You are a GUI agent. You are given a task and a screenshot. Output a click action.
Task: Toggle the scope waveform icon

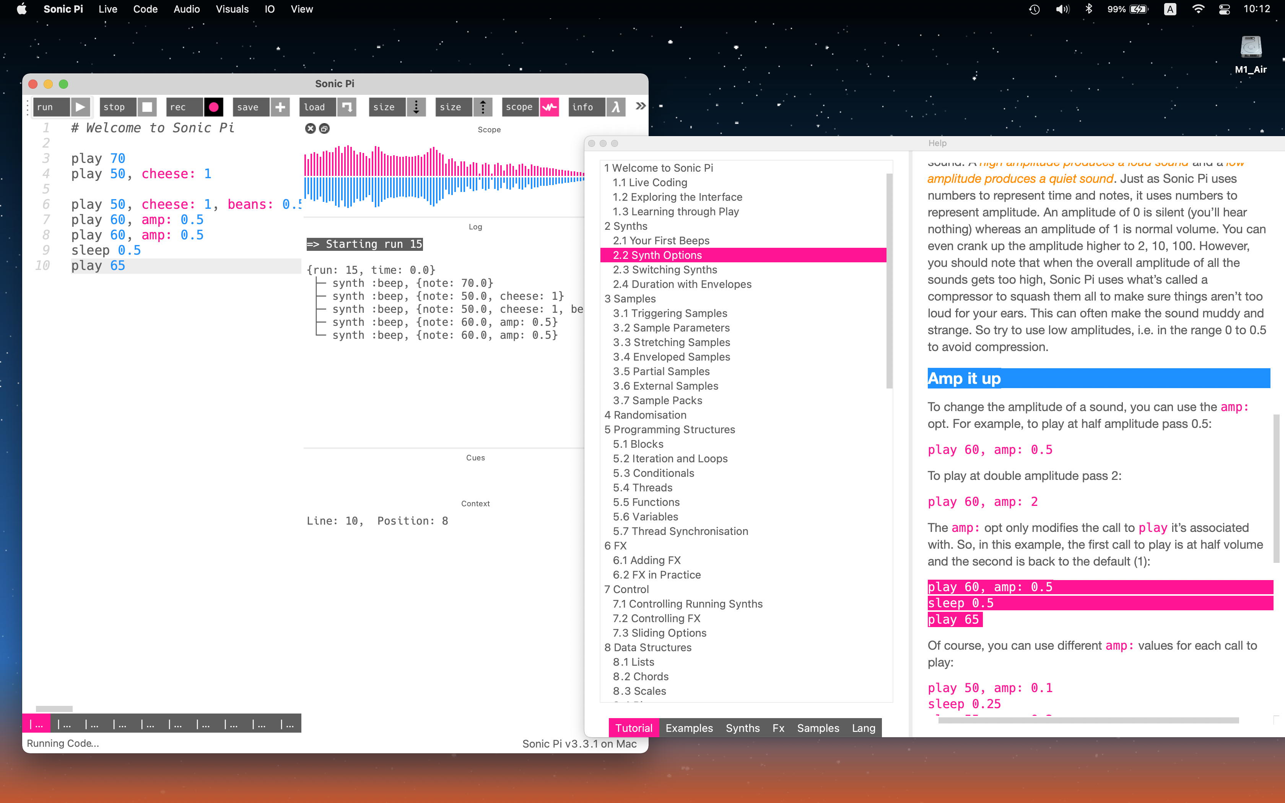tap(550, 107)
